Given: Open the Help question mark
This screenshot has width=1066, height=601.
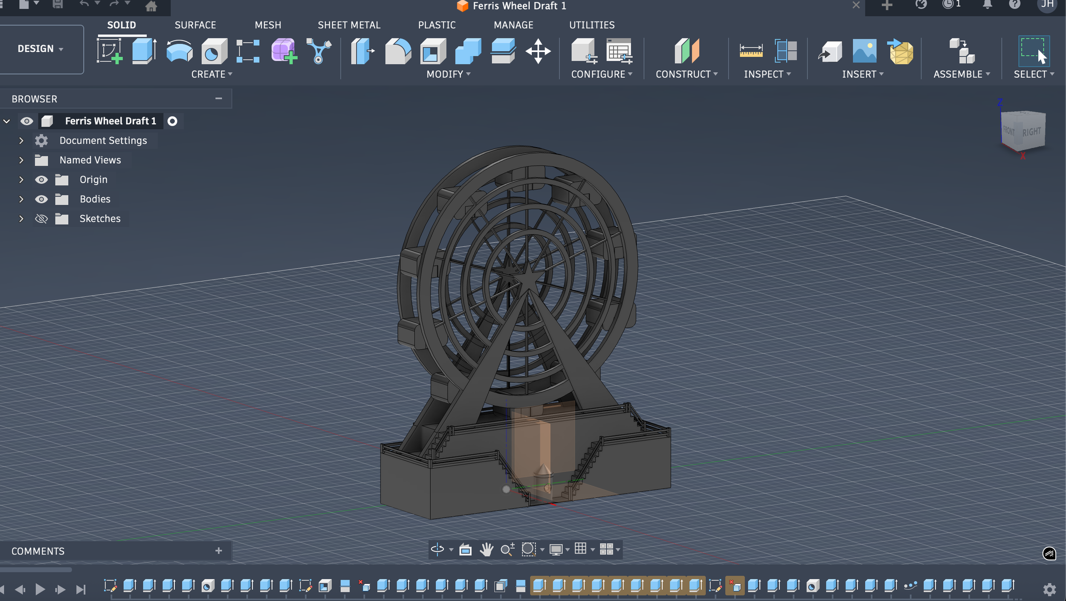Looking at the screenshot, I should coord(1015,5).
